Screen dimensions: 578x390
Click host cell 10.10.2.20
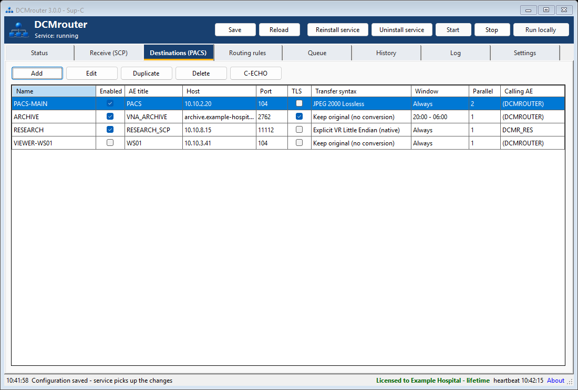click(219, 104)
